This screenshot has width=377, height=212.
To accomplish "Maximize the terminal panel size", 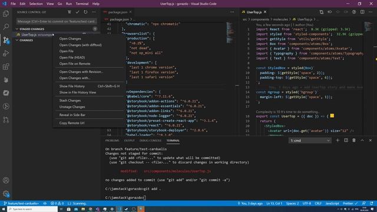I will pyautogui.click(x=362, y=140).
